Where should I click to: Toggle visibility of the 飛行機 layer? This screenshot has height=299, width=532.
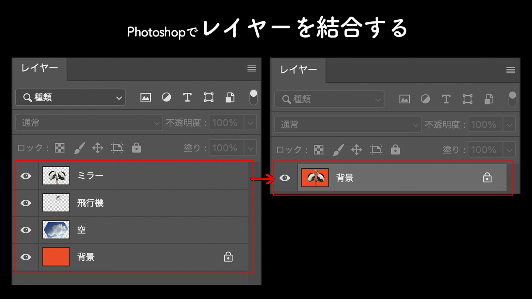(x=25, y=203)
